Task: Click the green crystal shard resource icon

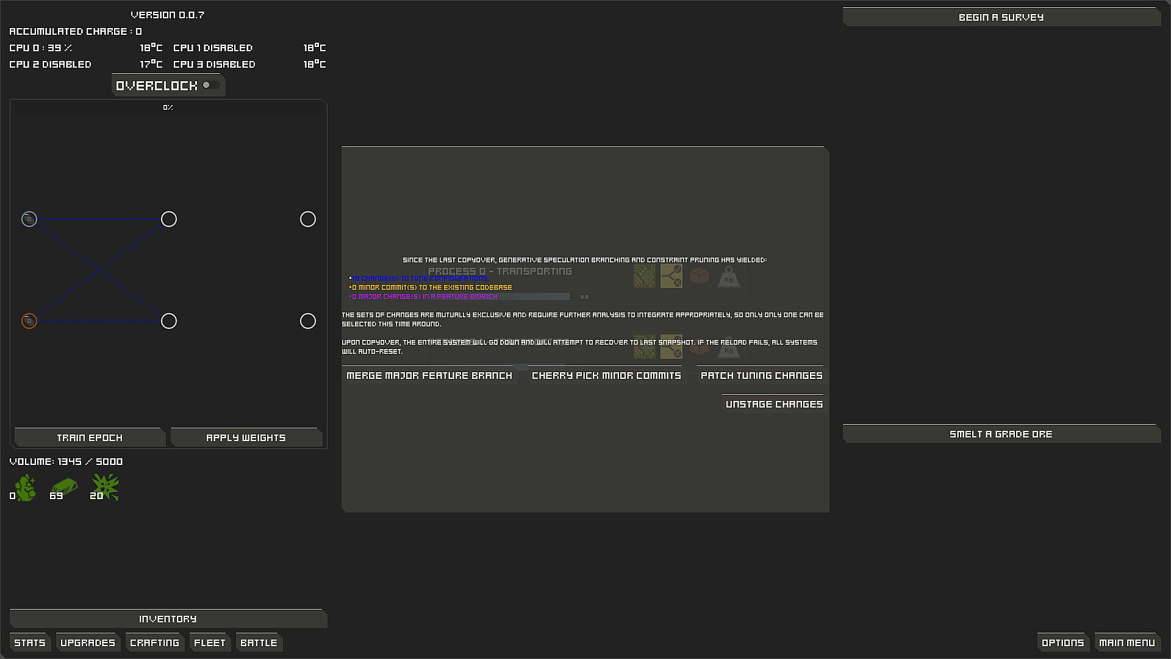Action: point(105,488)
